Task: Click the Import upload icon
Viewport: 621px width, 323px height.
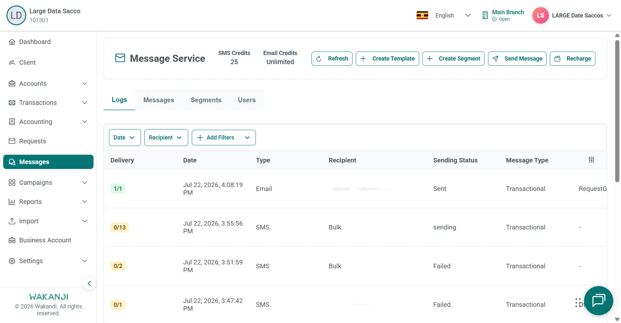Action: pyautogui.click(x=12, y=221)
